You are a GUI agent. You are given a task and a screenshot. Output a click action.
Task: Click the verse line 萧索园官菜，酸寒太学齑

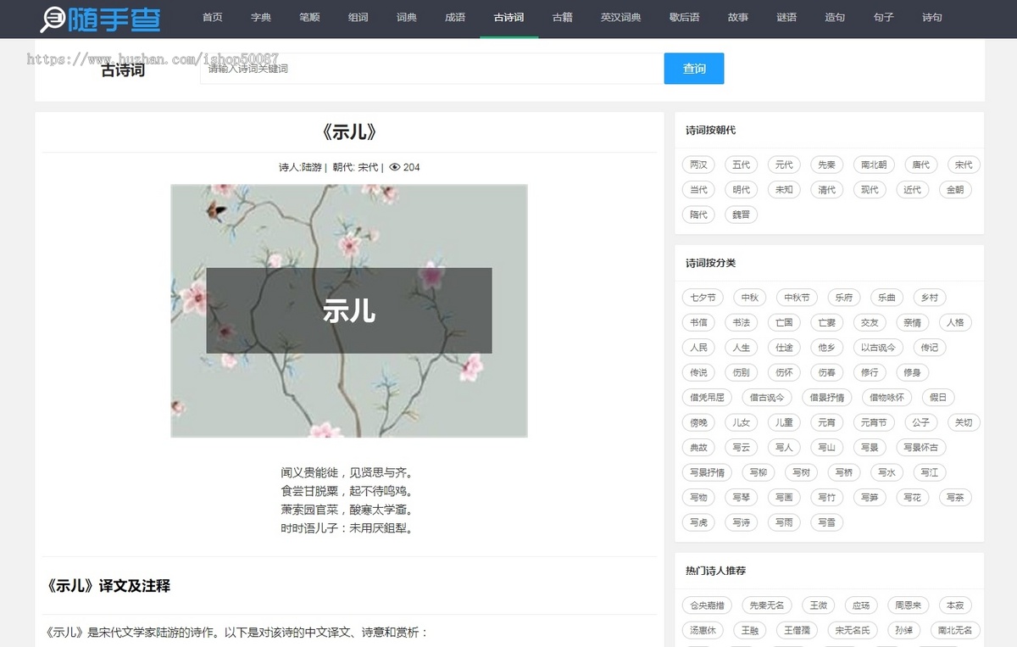coord(349,510)
